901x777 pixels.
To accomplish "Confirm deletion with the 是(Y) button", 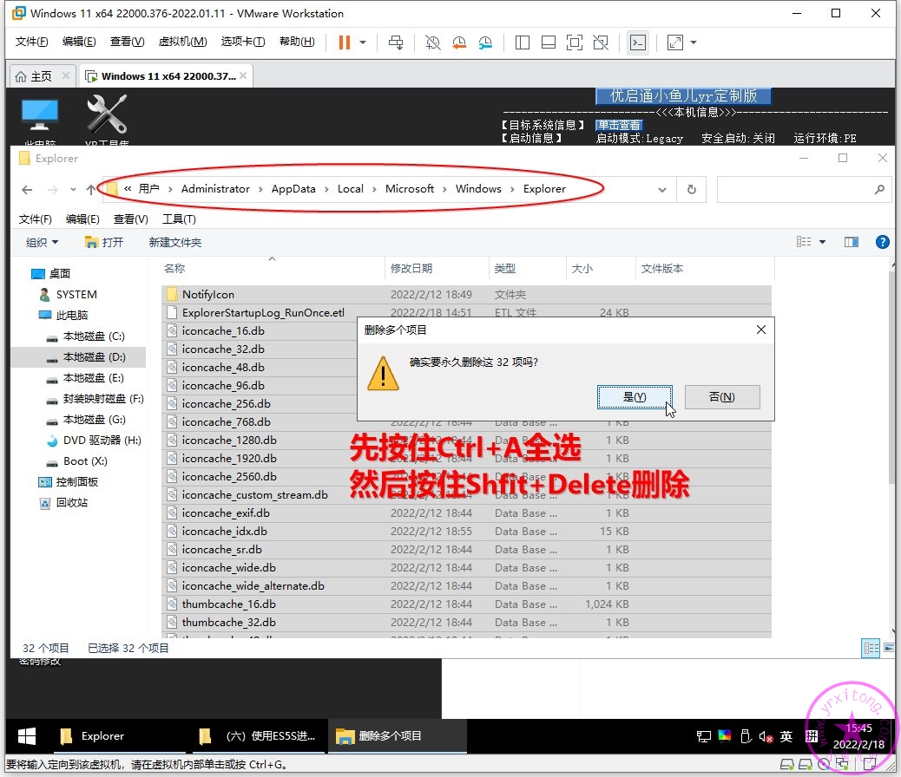I will coord(635,397).
